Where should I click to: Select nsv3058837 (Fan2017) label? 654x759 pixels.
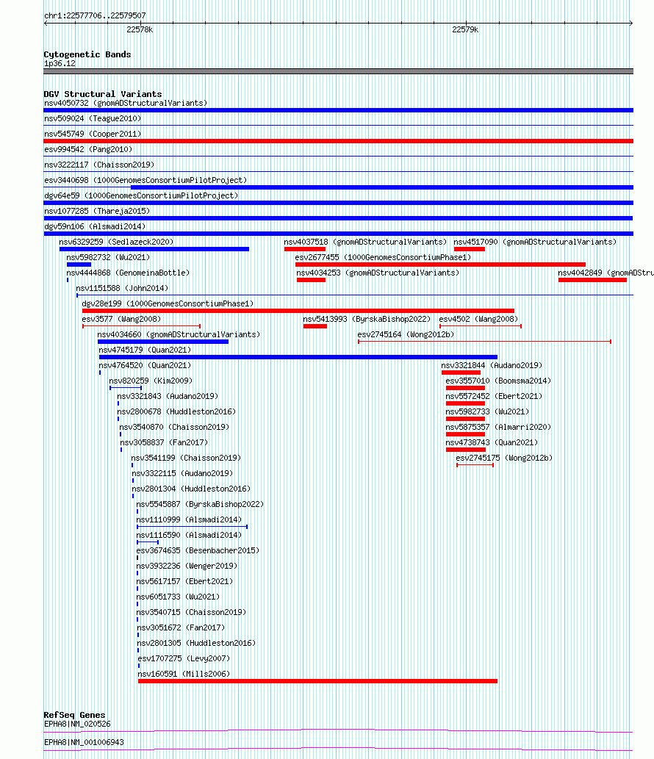click(164, 443)
